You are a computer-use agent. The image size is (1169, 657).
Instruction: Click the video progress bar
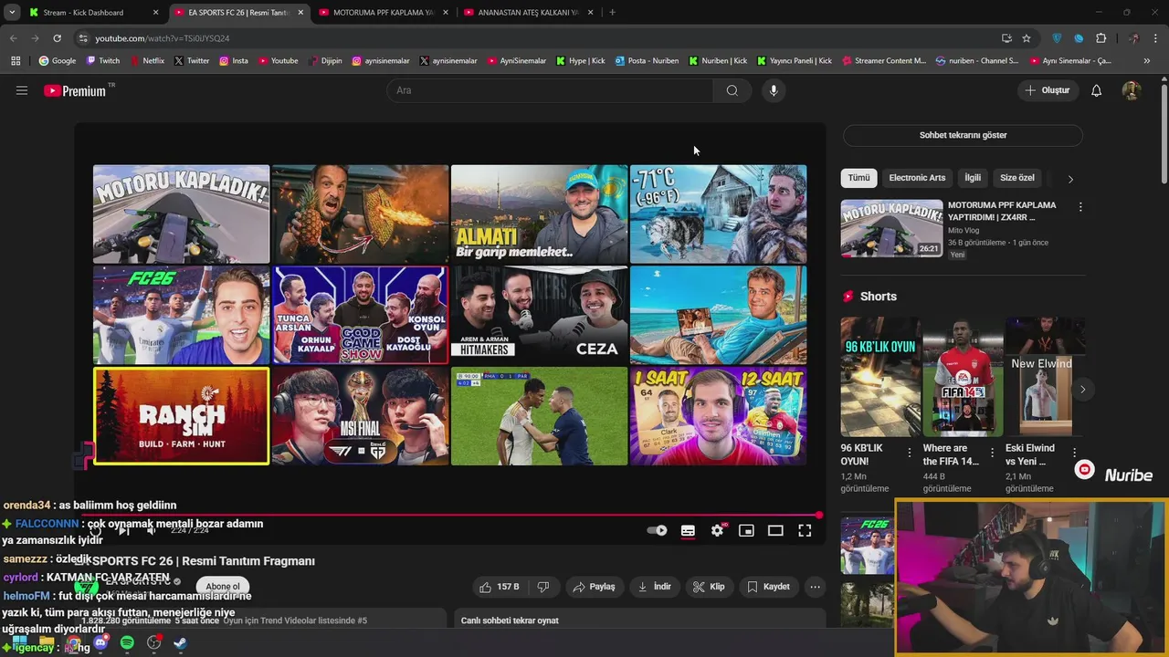pyautogui.click(x=452, y=516)
